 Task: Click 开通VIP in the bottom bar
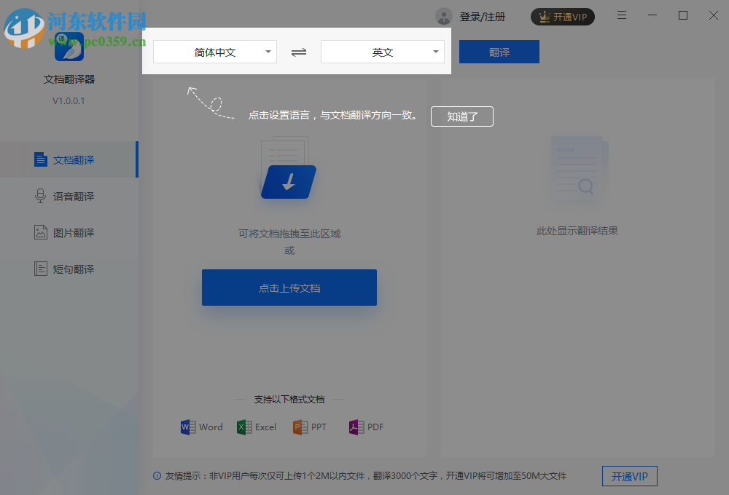click(629, 476)
